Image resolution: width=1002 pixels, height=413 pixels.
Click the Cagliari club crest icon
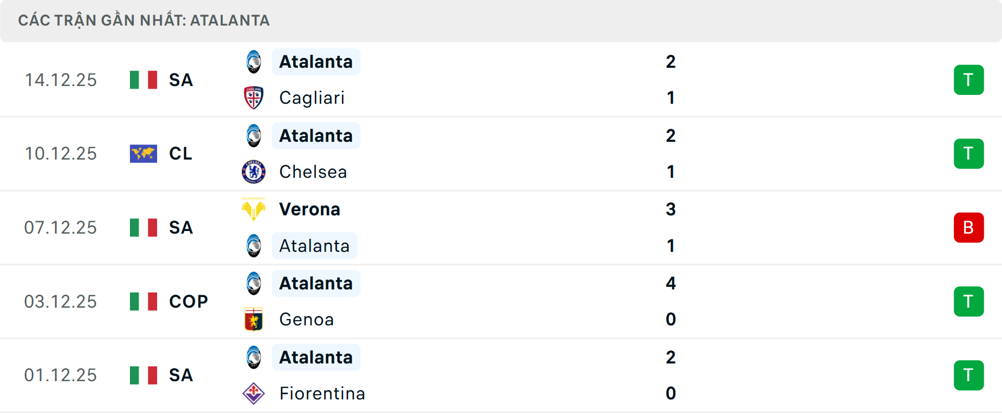[x=254, y=98]
